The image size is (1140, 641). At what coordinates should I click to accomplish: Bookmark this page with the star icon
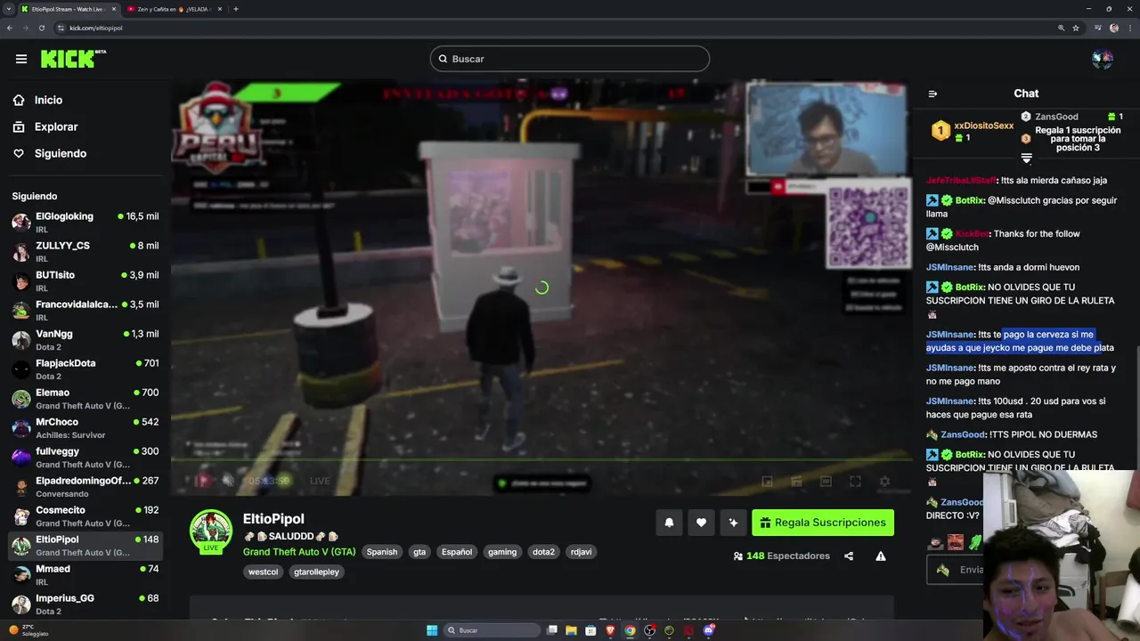click(x=1076, y=28)
